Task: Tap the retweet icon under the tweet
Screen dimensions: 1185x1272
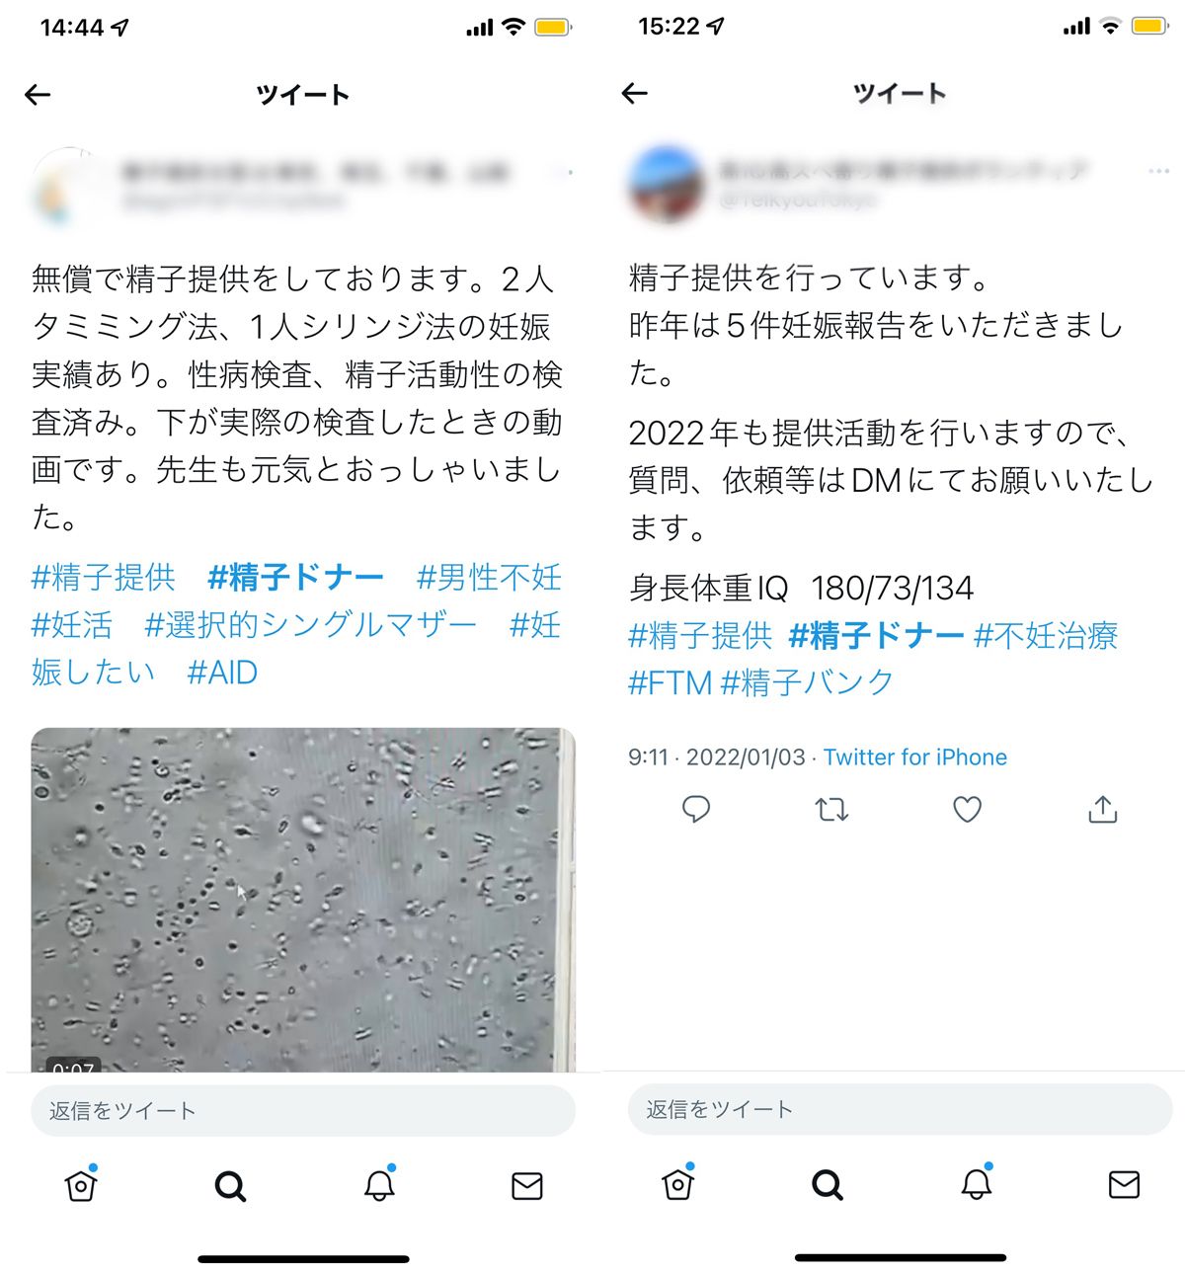Action: pos(831,810)
